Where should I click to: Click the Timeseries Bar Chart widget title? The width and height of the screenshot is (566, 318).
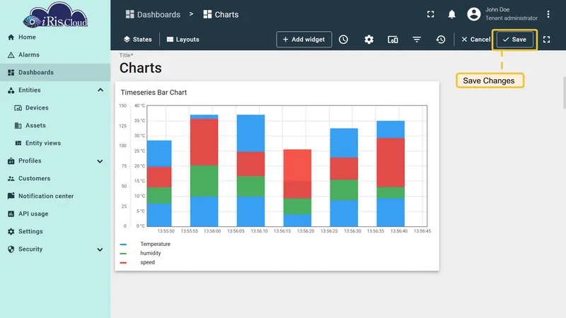pyautogui.click(x=154, y=93)
